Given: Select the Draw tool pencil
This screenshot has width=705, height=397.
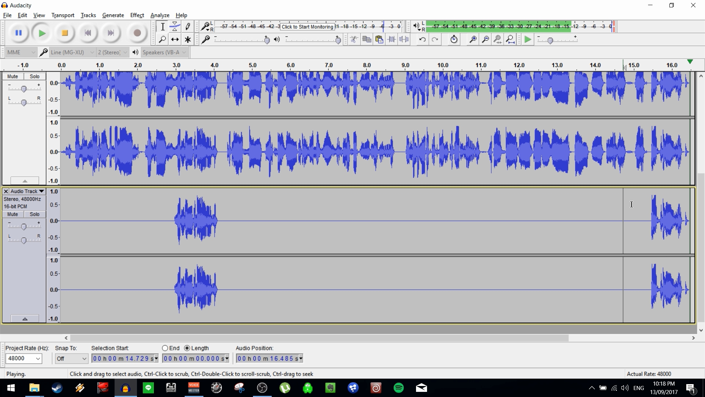Looking at the screenshot, I should click(188, 26).
